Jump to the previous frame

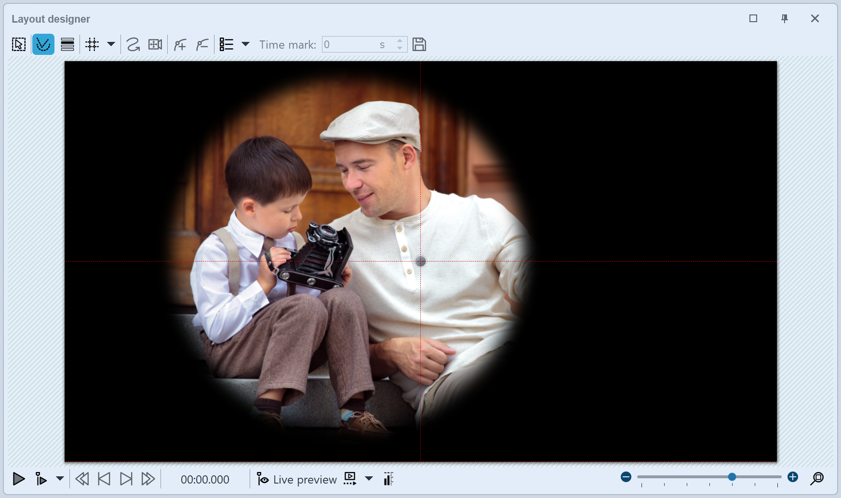pyautogui.click(x=104, y=479)
